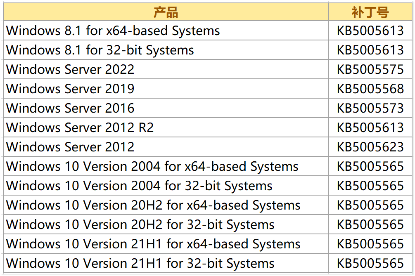
Task: Click the Windows Server 2022 product cell
Action: click(x=70, y=69)
